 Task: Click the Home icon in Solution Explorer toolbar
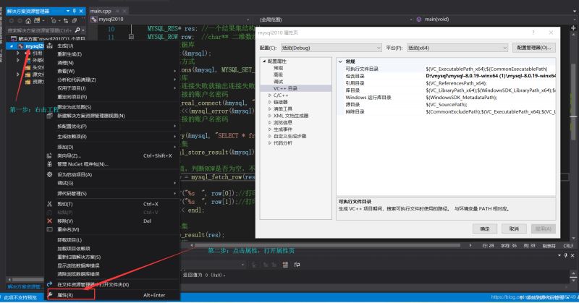pos(28,21)
